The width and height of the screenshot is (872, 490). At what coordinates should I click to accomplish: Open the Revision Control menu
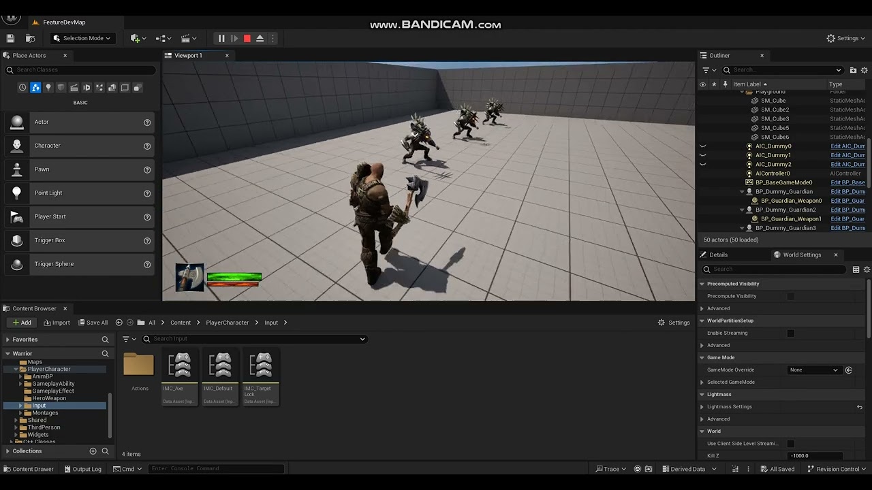(x=837, y=469)
